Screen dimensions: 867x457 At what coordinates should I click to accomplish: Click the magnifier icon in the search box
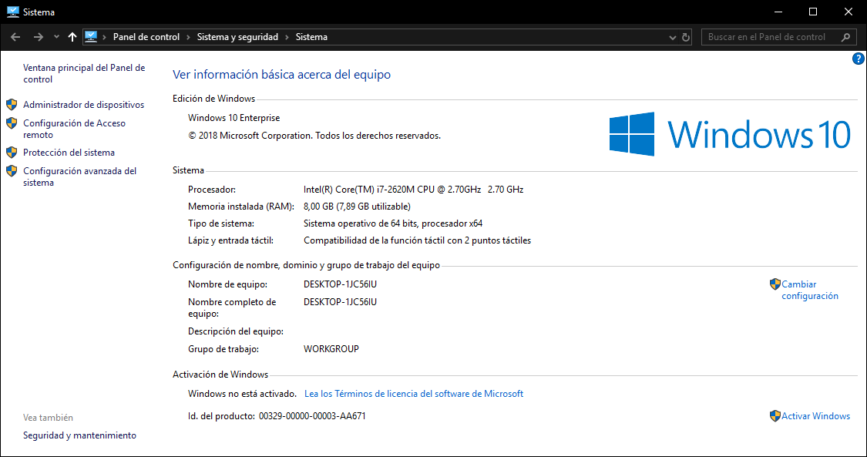(845, 37)
